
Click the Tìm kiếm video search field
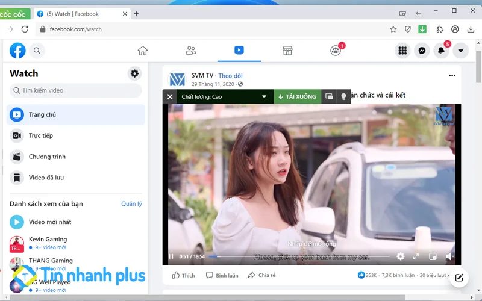point(76,90)
